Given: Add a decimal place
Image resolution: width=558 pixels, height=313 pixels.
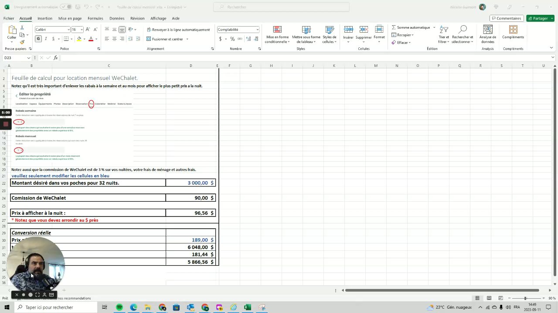Looking at the screenshot, I should click(x=248, y=39).
